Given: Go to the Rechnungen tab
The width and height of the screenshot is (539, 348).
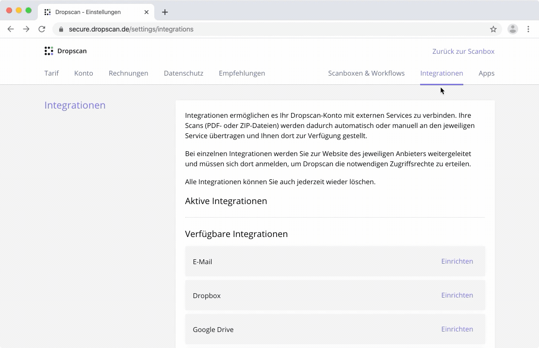Looking at the screenshot, I should (128, 73).
